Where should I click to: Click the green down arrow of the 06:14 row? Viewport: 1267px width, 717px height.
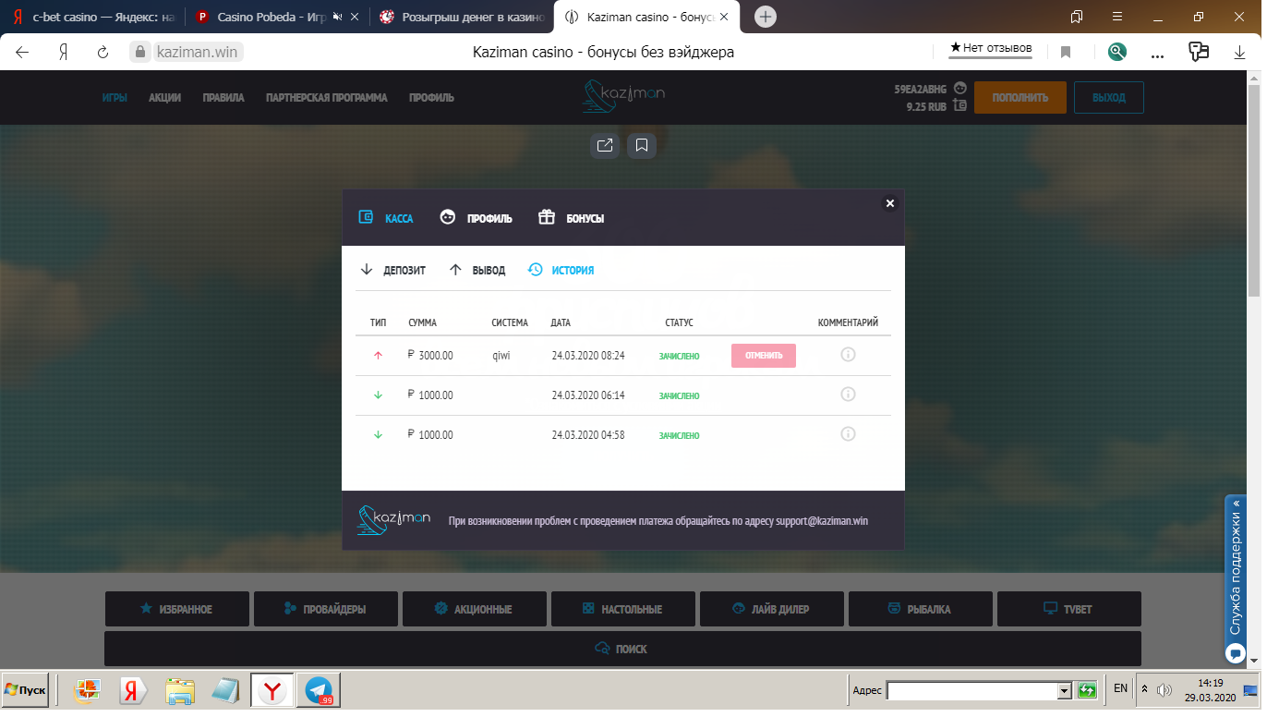(x=378, y=395)
